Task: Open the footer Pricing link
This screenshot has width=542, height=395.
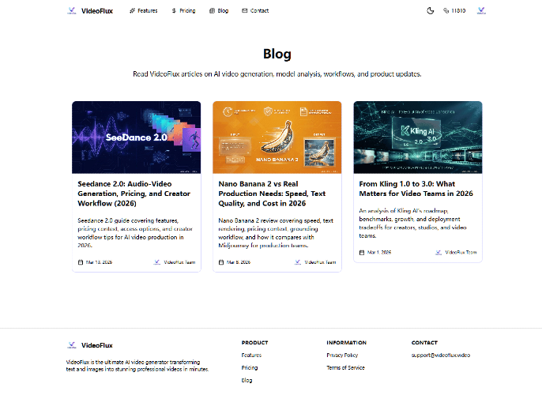Action: [250, 367]
